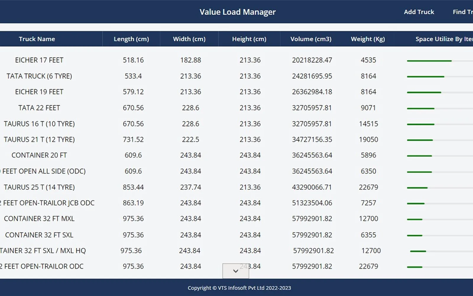This screenshot has height=296, width=473.
Task: Click width value 237.74
Action: coord(191,187)
